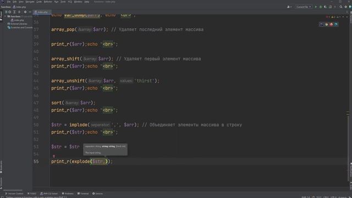Viewport: 352px width, 198px height.
Task: Select index.php in the project tree
Action: pos(18,20)
